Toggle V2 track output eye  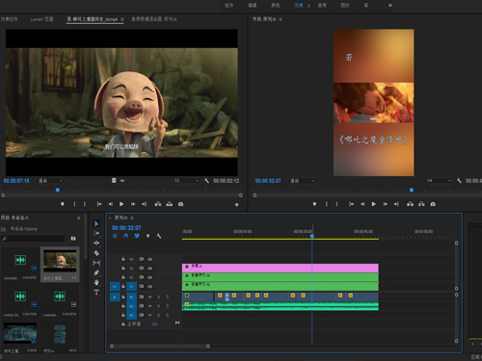point(149,277)
